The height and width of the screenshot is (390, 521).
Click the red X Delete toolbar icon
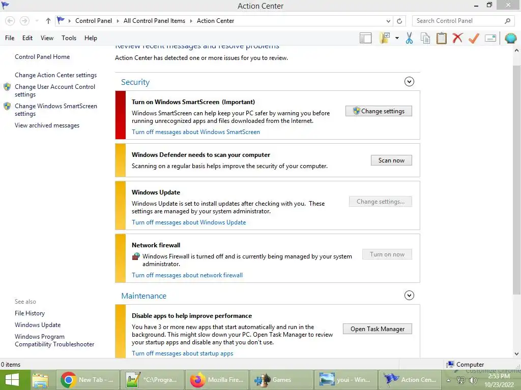pyautogui.click(x=457, y=38)
